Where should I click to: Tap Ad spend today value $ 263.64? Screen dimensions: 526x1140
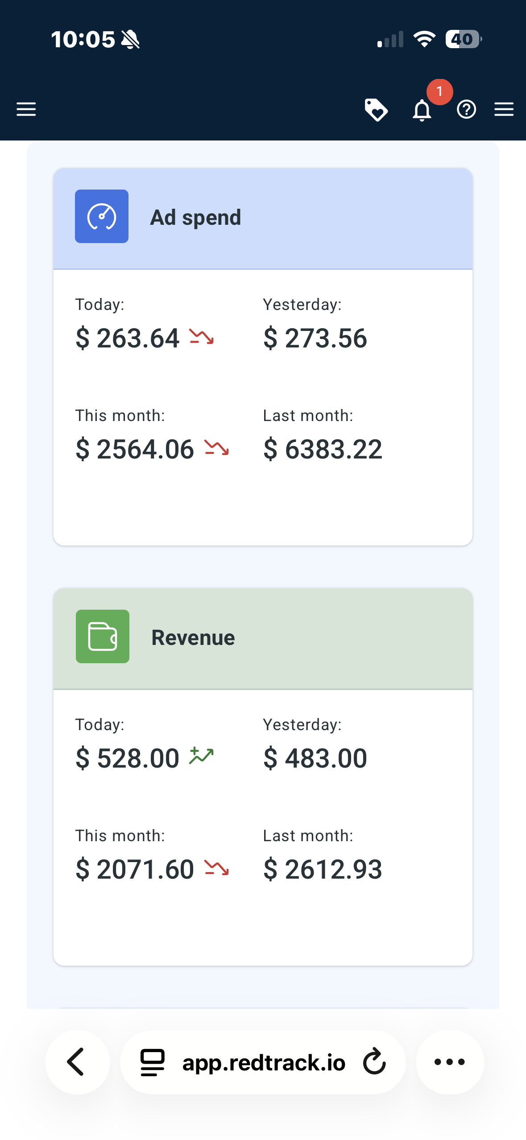[128, 338]
